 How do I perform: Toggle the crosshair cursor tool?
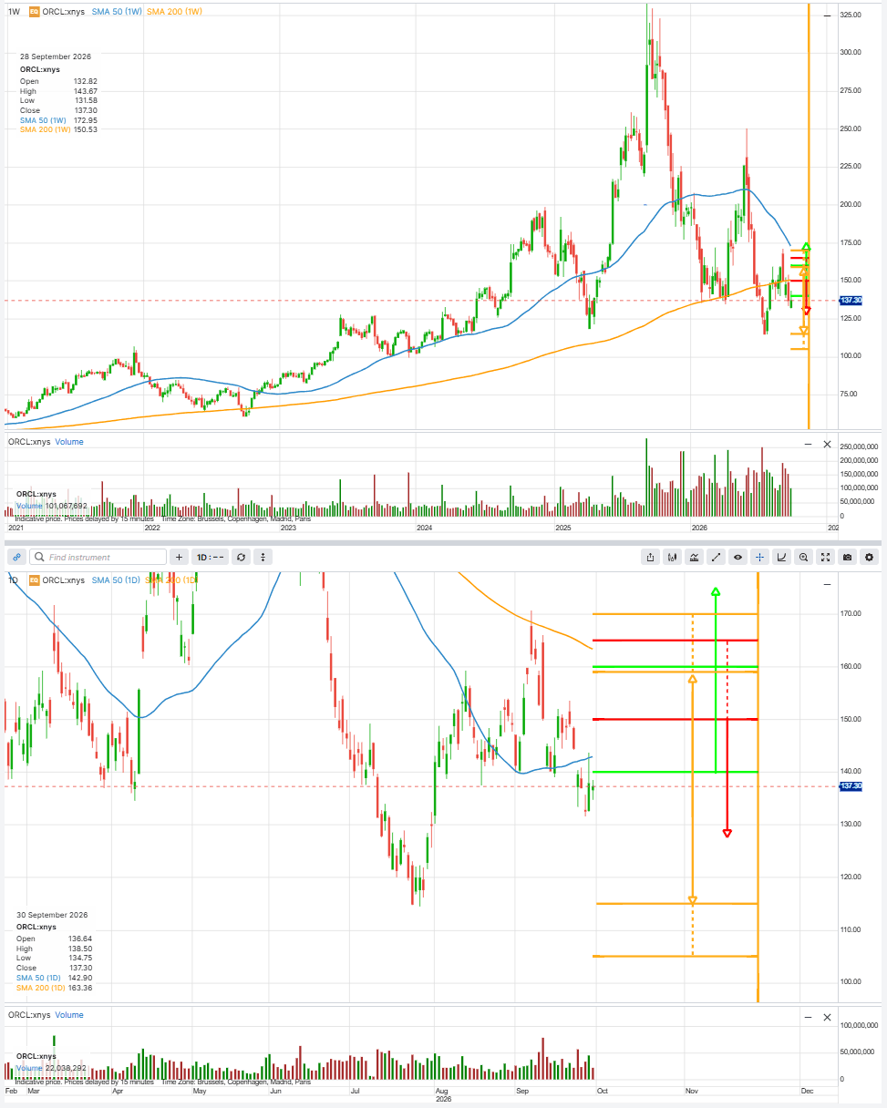pos(759,557)
